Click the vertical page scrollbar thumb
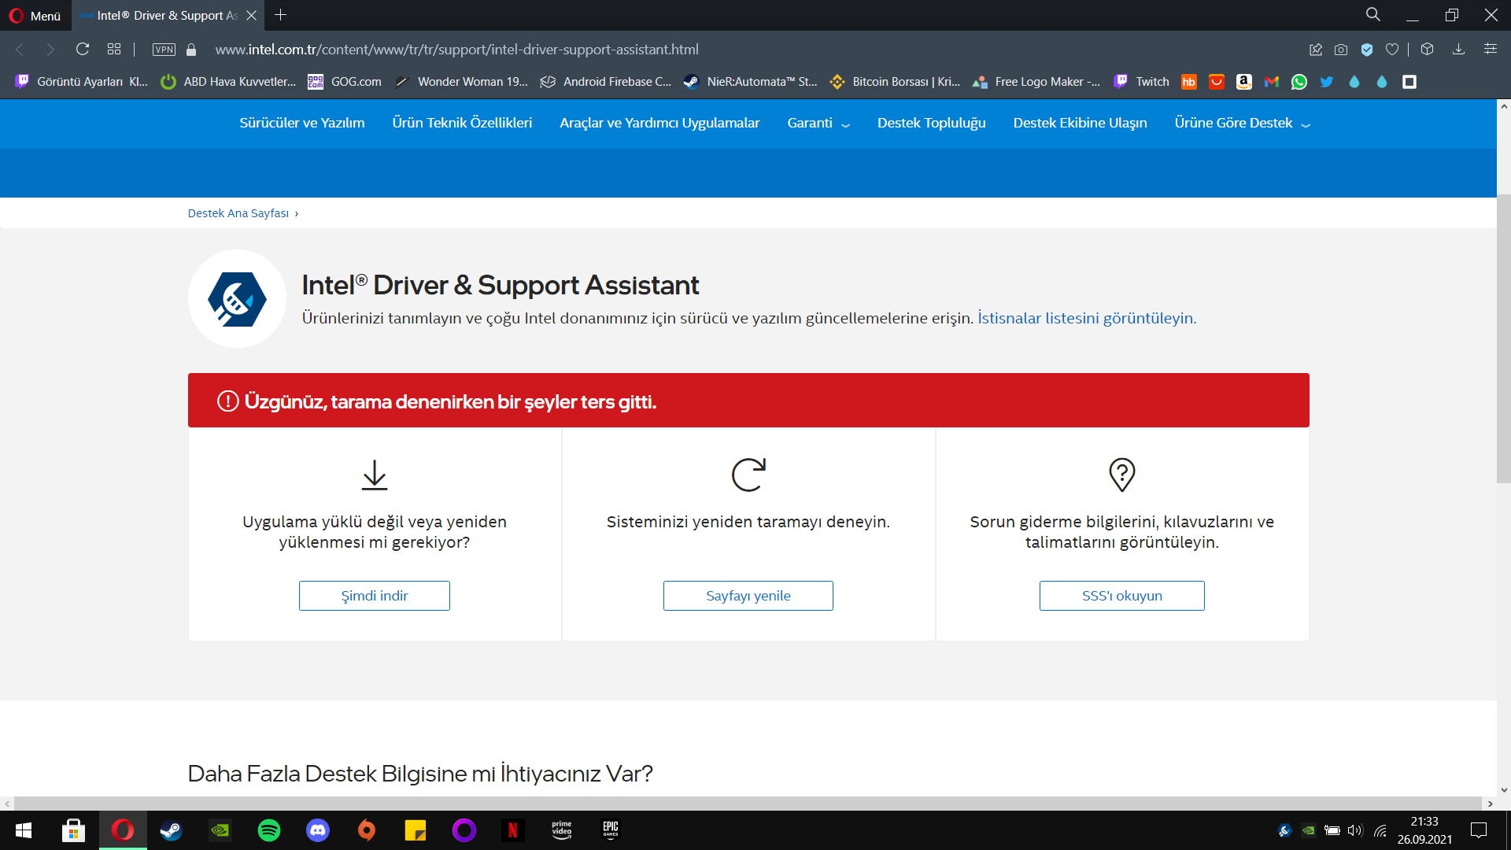Viewport: 1511px width, 850px height. [1503, 338]
